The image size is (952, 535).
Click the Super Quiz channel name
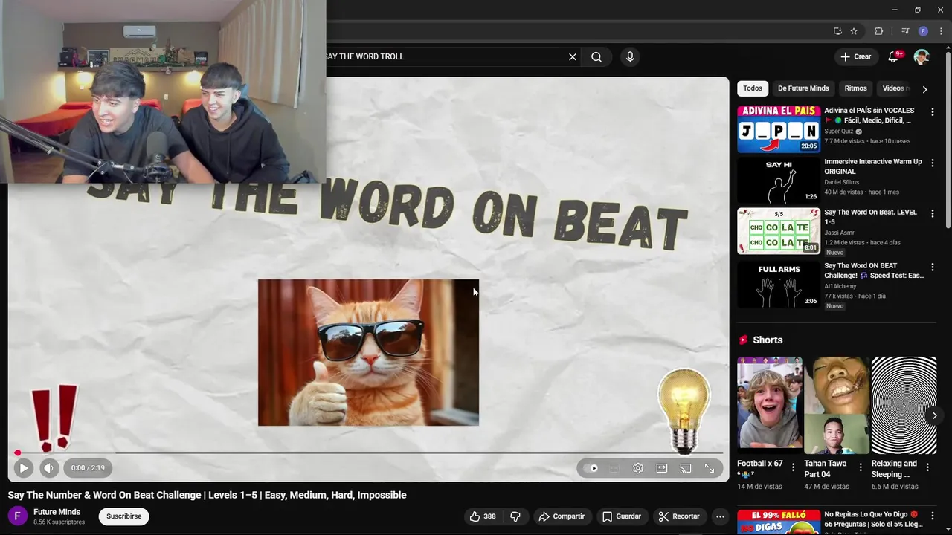[x=839, y=132]
